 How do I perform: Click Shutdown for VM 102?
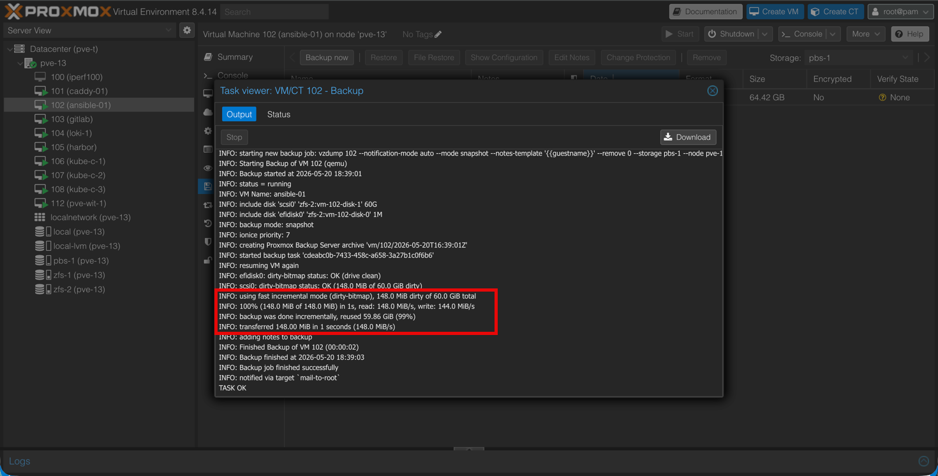(x=731, y=34)
